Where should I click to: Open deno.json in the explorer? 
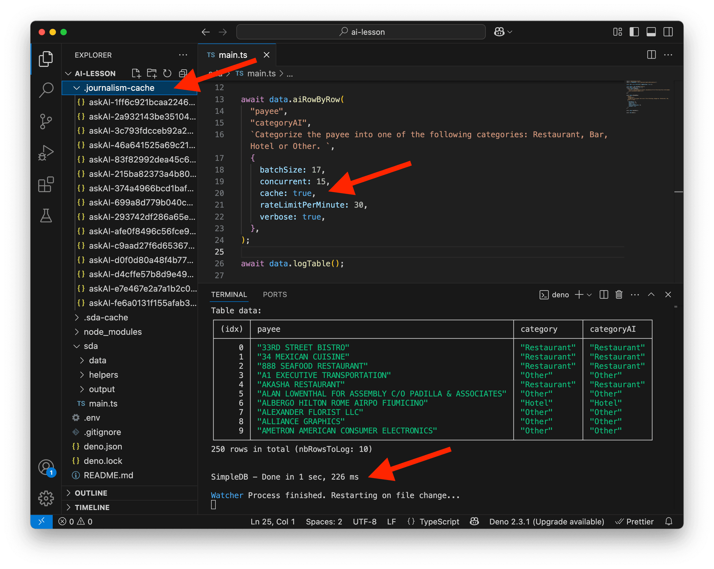coord(130,446)
